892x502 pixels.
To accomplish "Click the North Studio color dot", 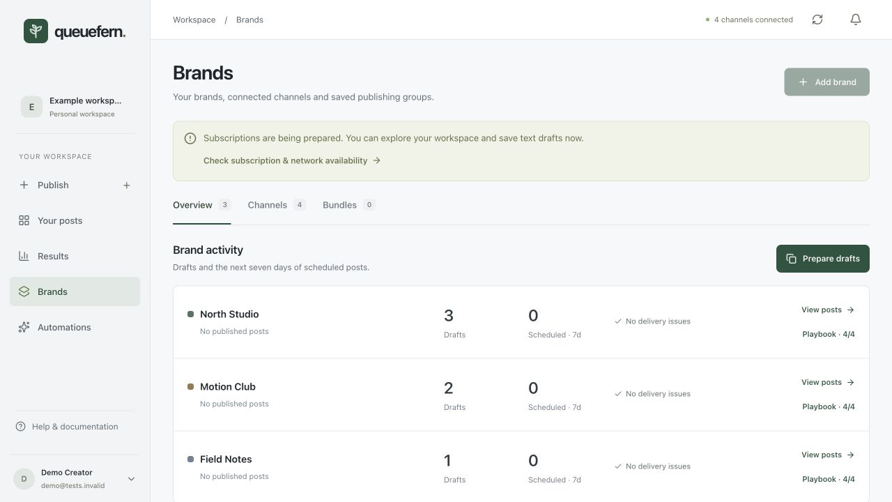I will tap(190, 314).
